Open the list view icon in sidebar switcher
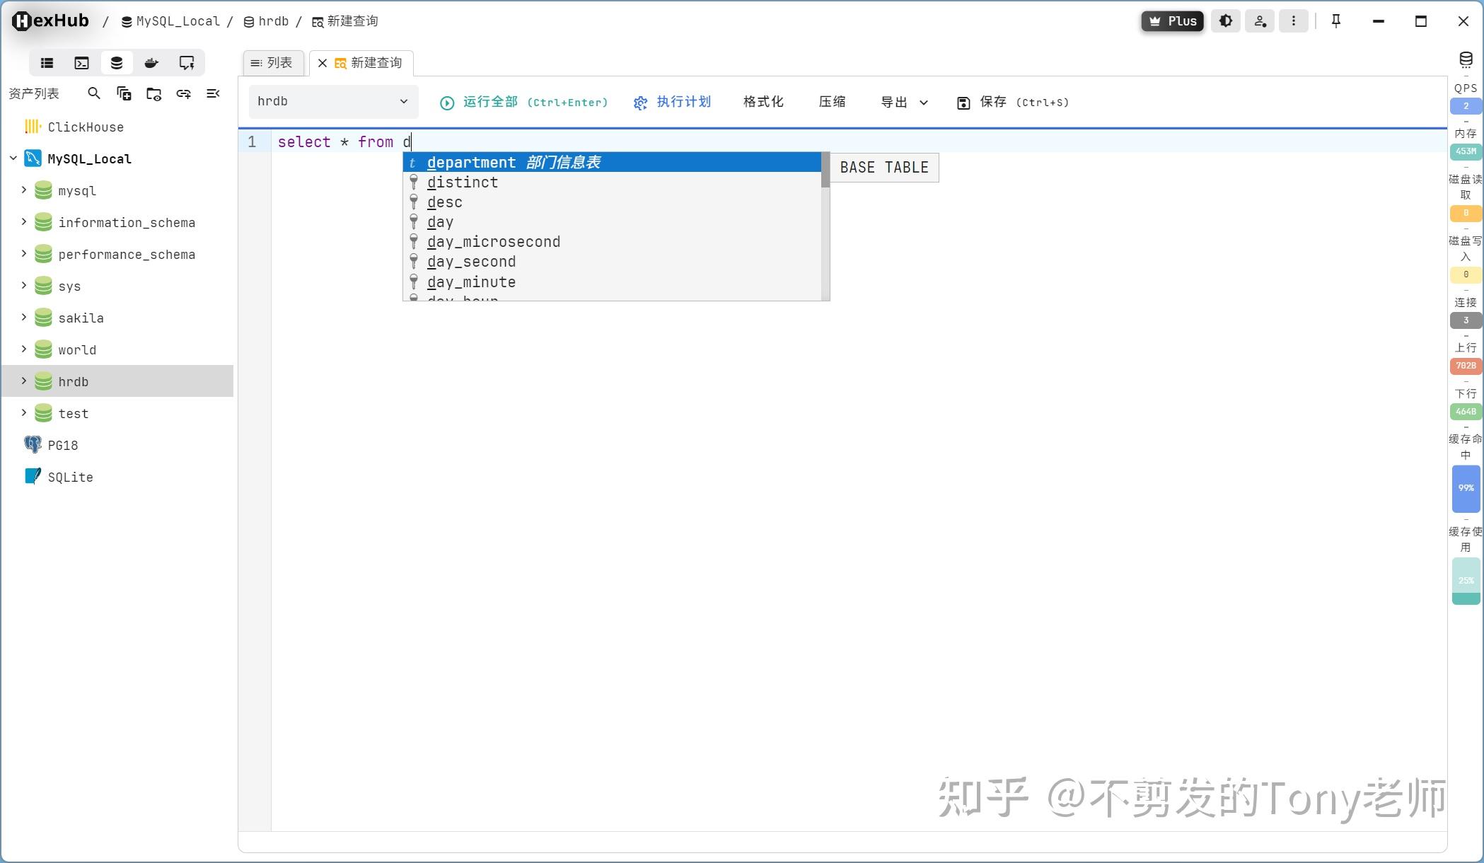Viewport: 1484px width, 863px height. click(47, 62)
